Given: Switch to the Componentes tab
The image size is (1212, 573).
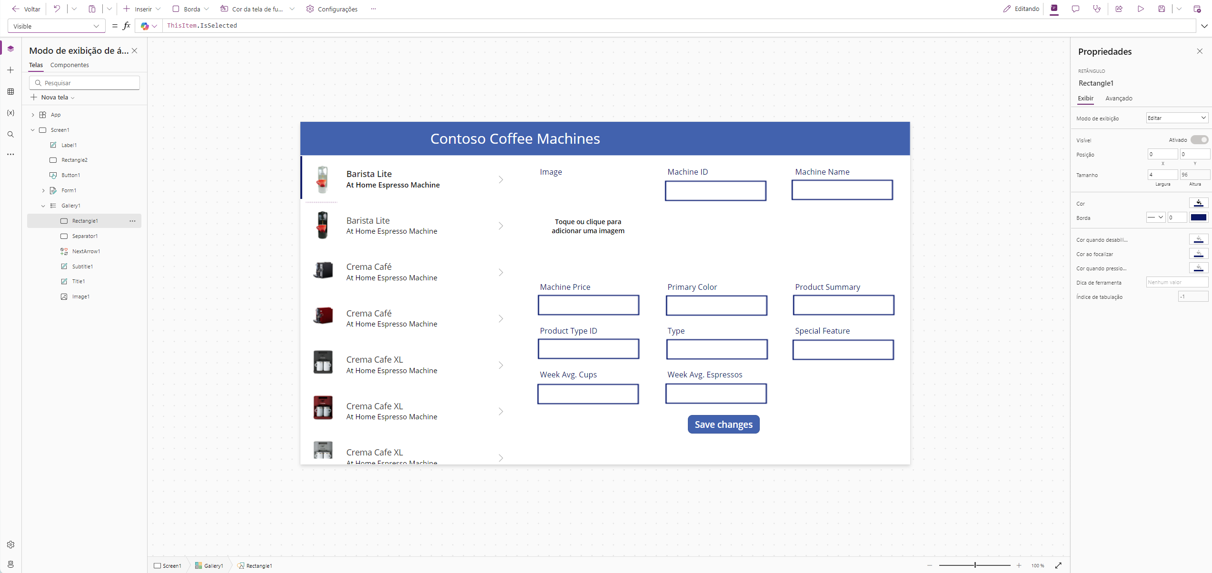Looking at the screenshot, I should (70, 65).
